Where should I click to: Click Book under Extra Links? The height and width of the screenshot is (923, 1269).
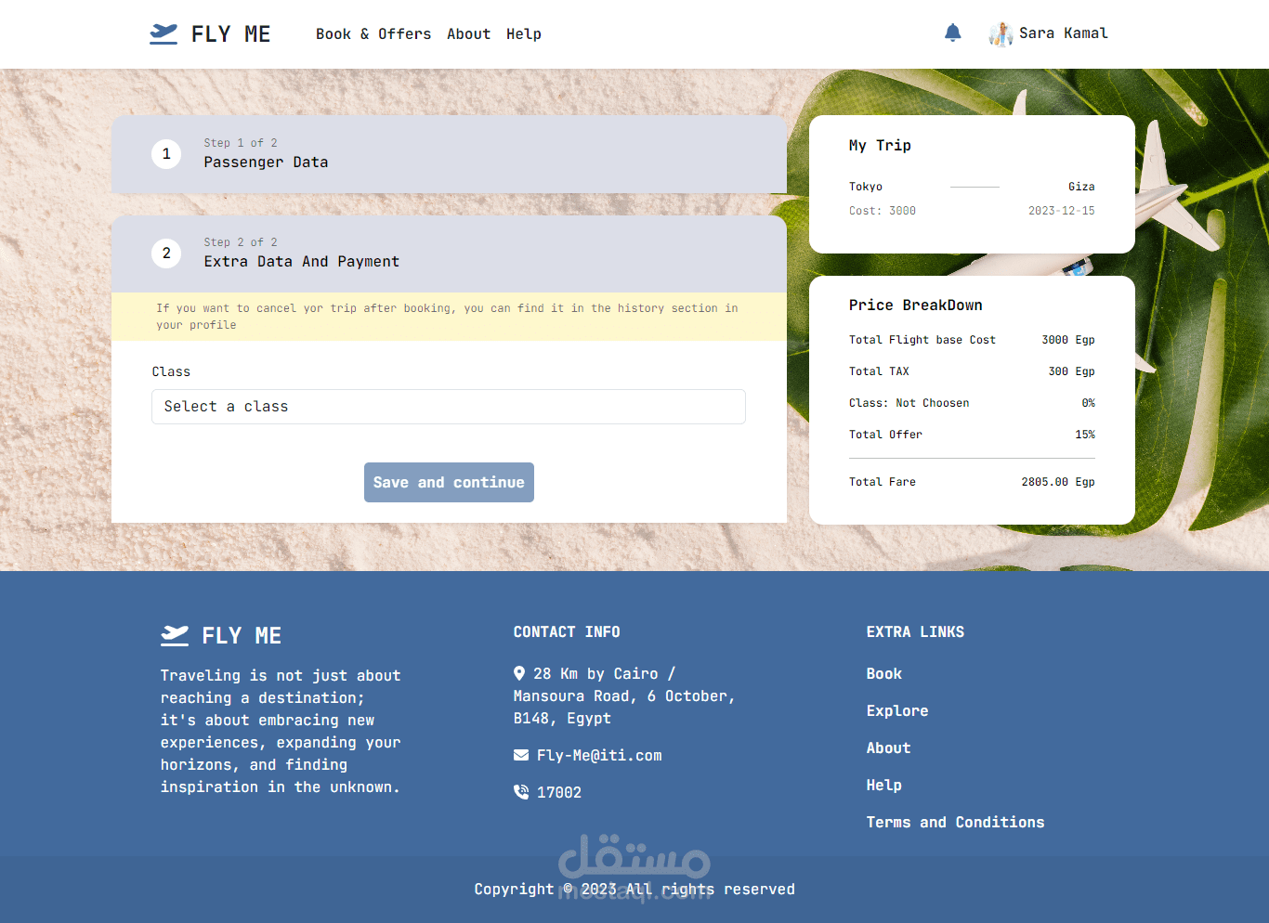pyautogui.click(x=883, y=672)
